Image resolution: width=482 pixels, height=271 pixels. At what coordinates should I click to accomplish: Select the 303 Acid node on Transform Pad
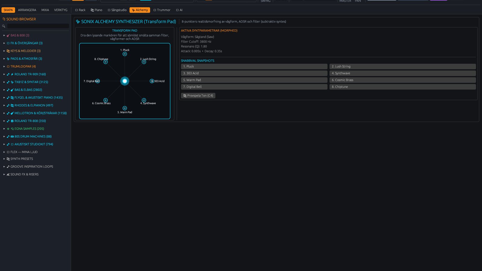tap(152, 81)
